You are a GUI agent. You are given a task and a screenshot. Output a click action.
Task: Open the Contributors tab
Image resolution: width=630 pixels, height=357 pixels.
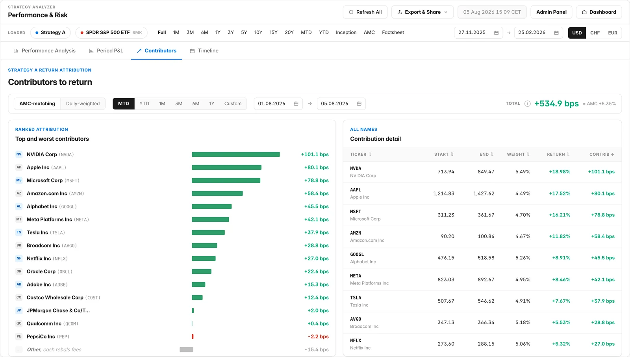pyautogui.click(x=156, y=51)
